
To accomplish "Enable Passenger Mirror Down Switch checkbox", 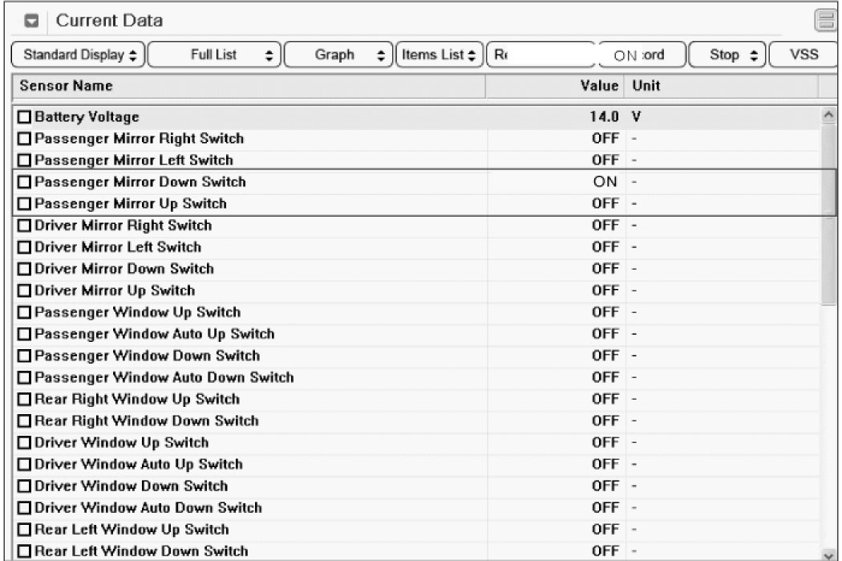I will pos(24,182).
